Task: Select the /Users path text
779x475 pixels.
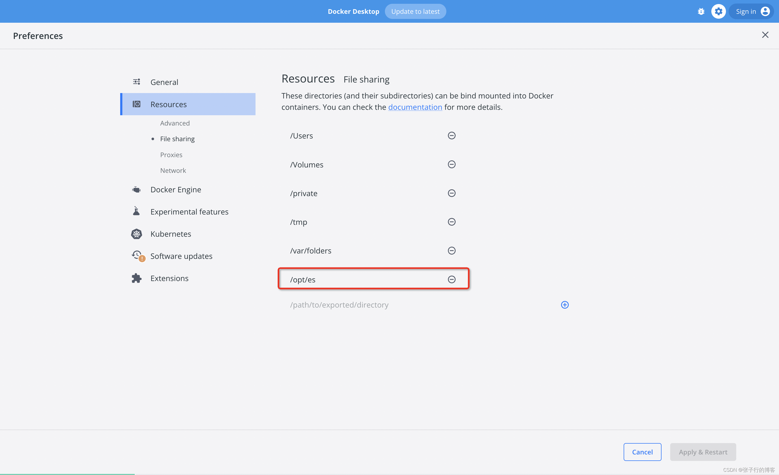Action: tap(301, 136)
